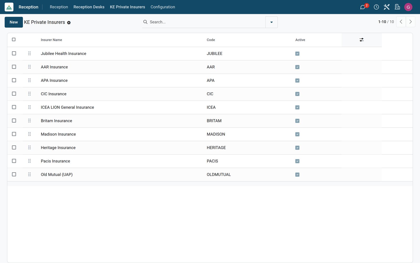Image resolution: width=420 pixels, height=263 pixels.
Task: Open the debug tools wrench icon
Action: tap(386, 7)
